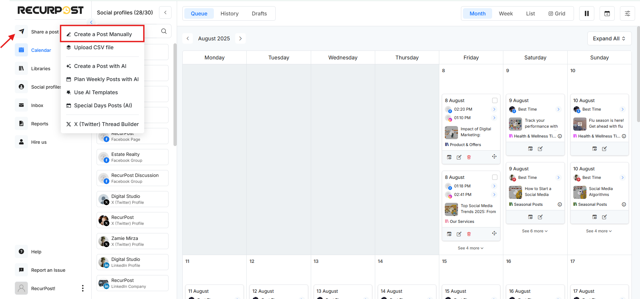Show info for 9 August Seasonal Posts

[x=560, y=204]
